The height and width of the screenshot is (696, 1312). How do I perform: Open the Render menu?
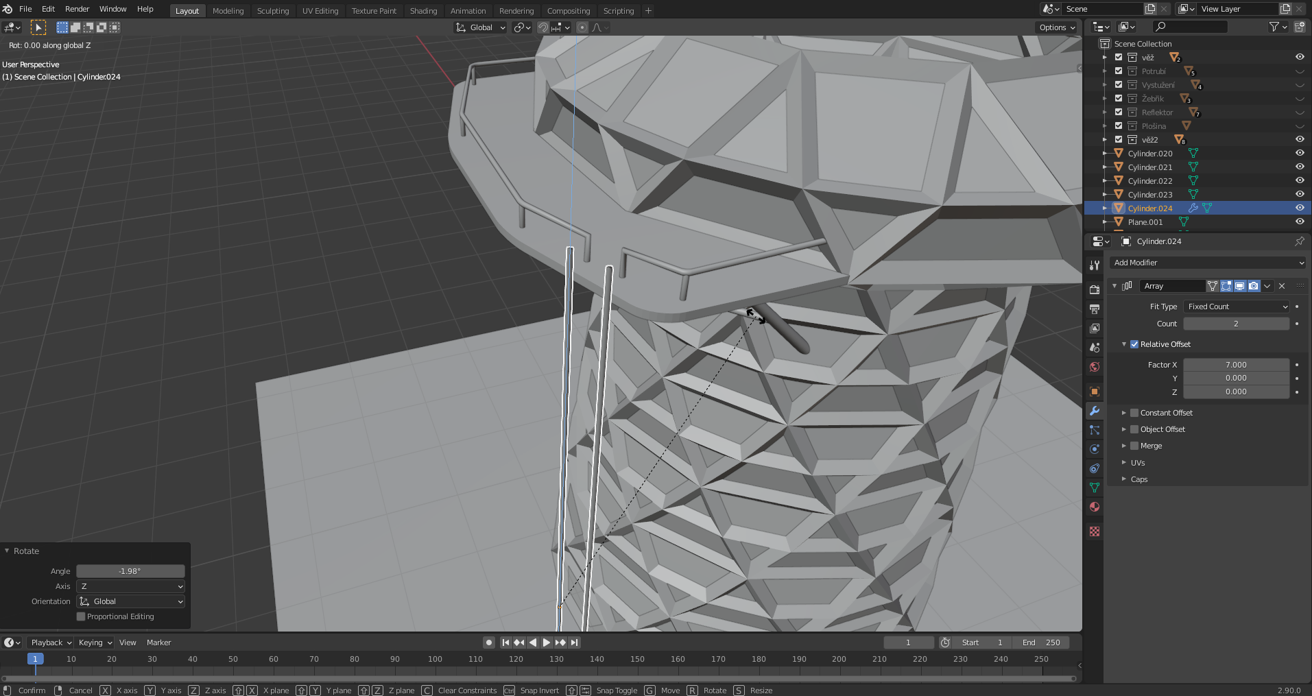tap(77, 9)
